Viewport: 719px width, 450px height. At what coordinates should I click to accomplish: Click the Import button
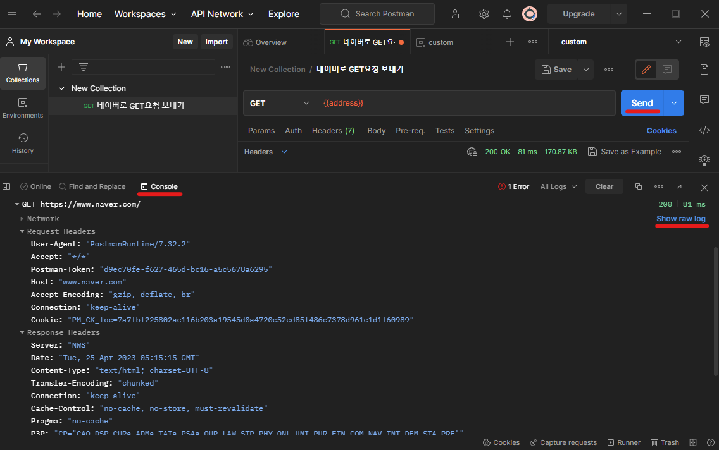pyautogui.click(x=216, y=42)
